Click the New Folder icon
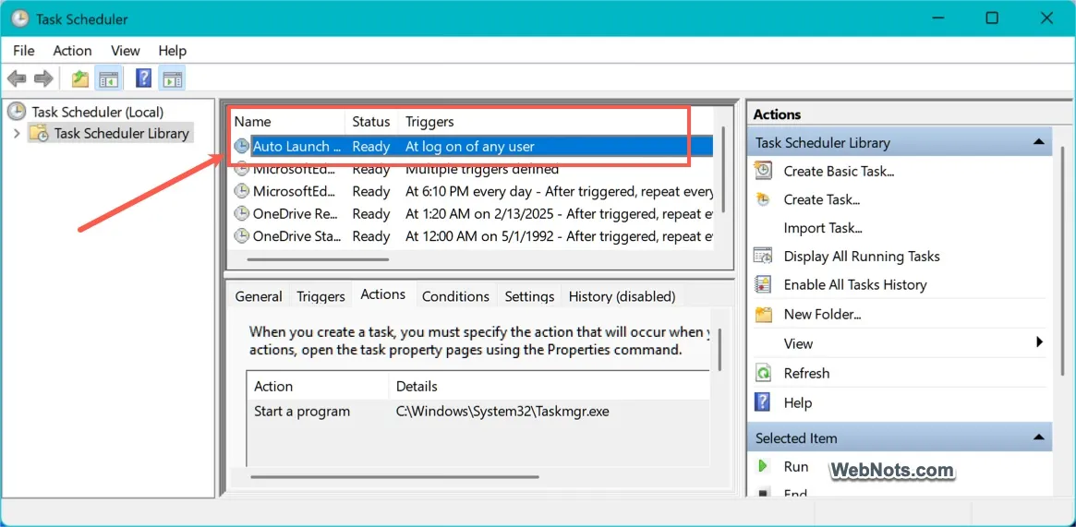Viewport: 1076px width, 527px height. coord(763,315)
